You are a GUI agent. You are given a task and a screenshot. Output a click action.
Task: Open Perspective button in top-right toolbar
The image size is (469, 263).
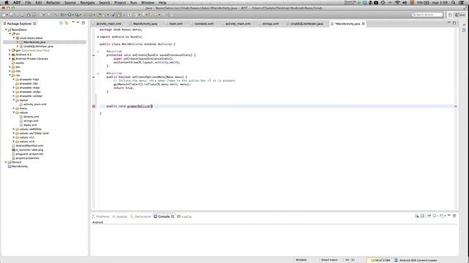pyautogui.click(x=450, y=15)
